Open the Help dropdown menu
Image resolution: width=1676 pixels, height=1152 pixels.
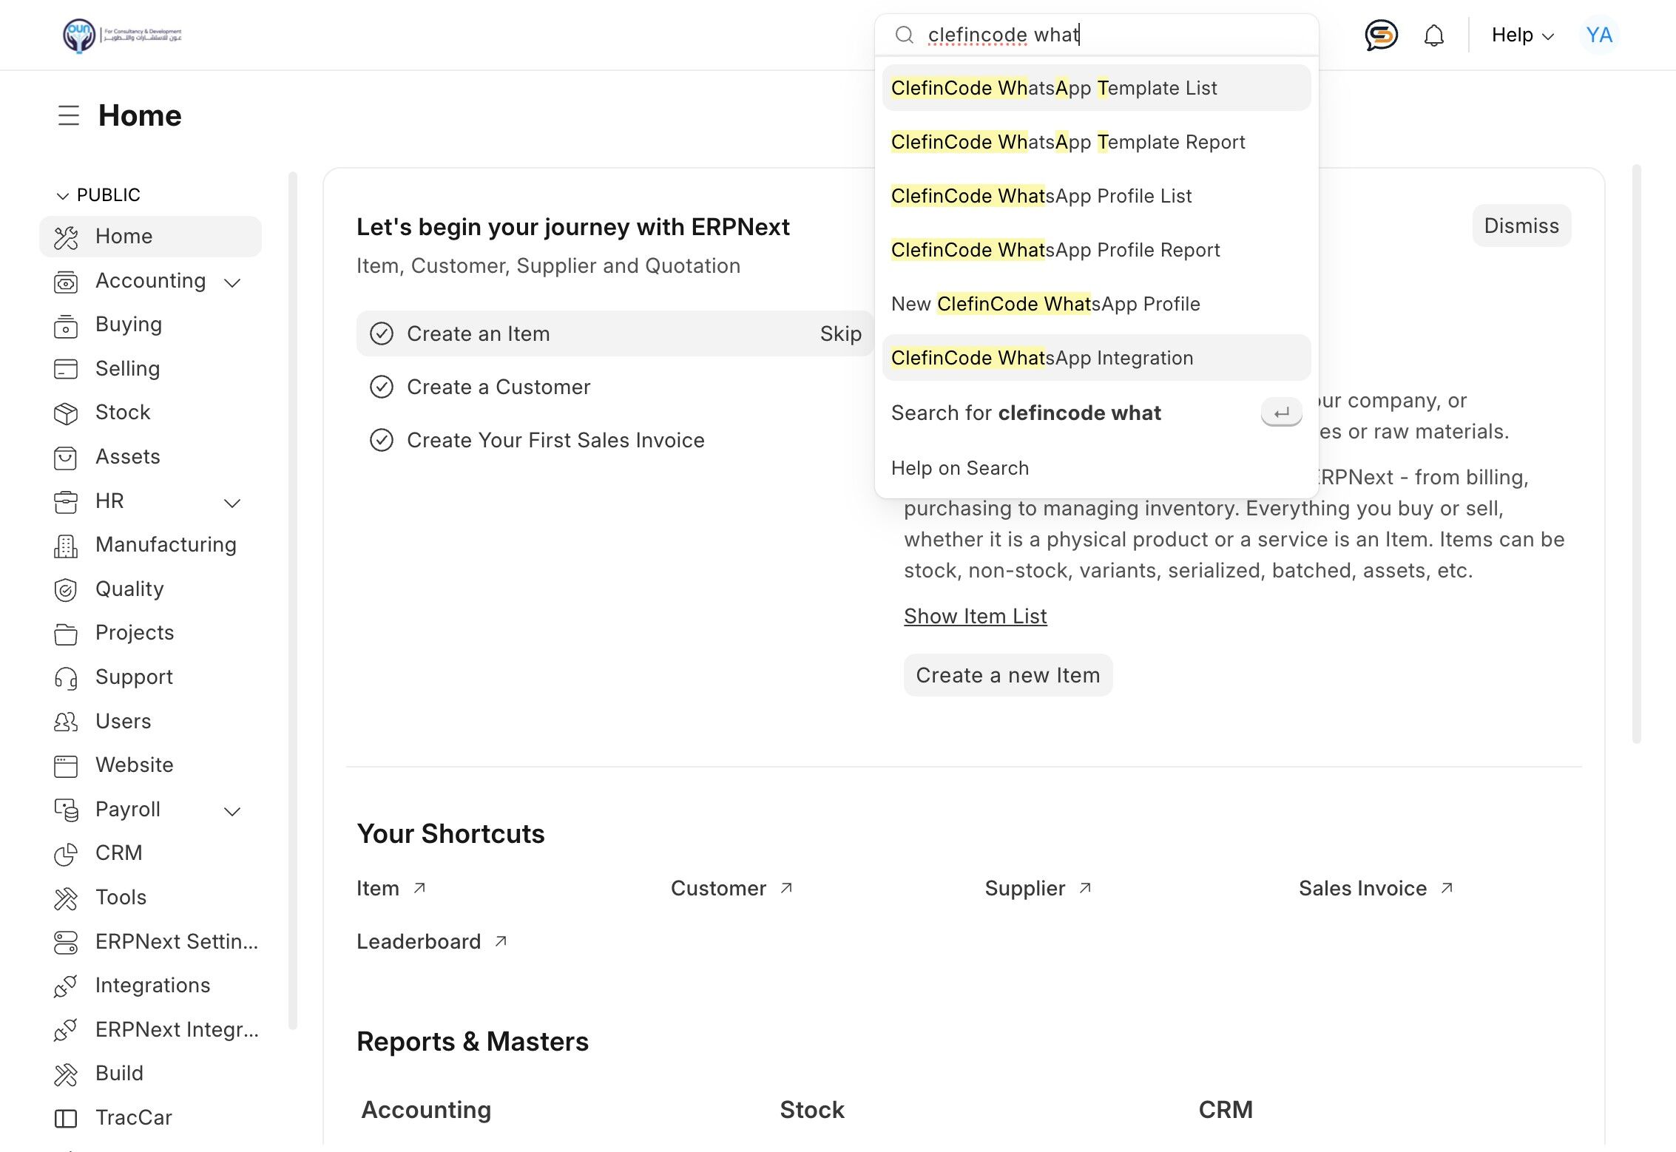(x=1522, y=35)
